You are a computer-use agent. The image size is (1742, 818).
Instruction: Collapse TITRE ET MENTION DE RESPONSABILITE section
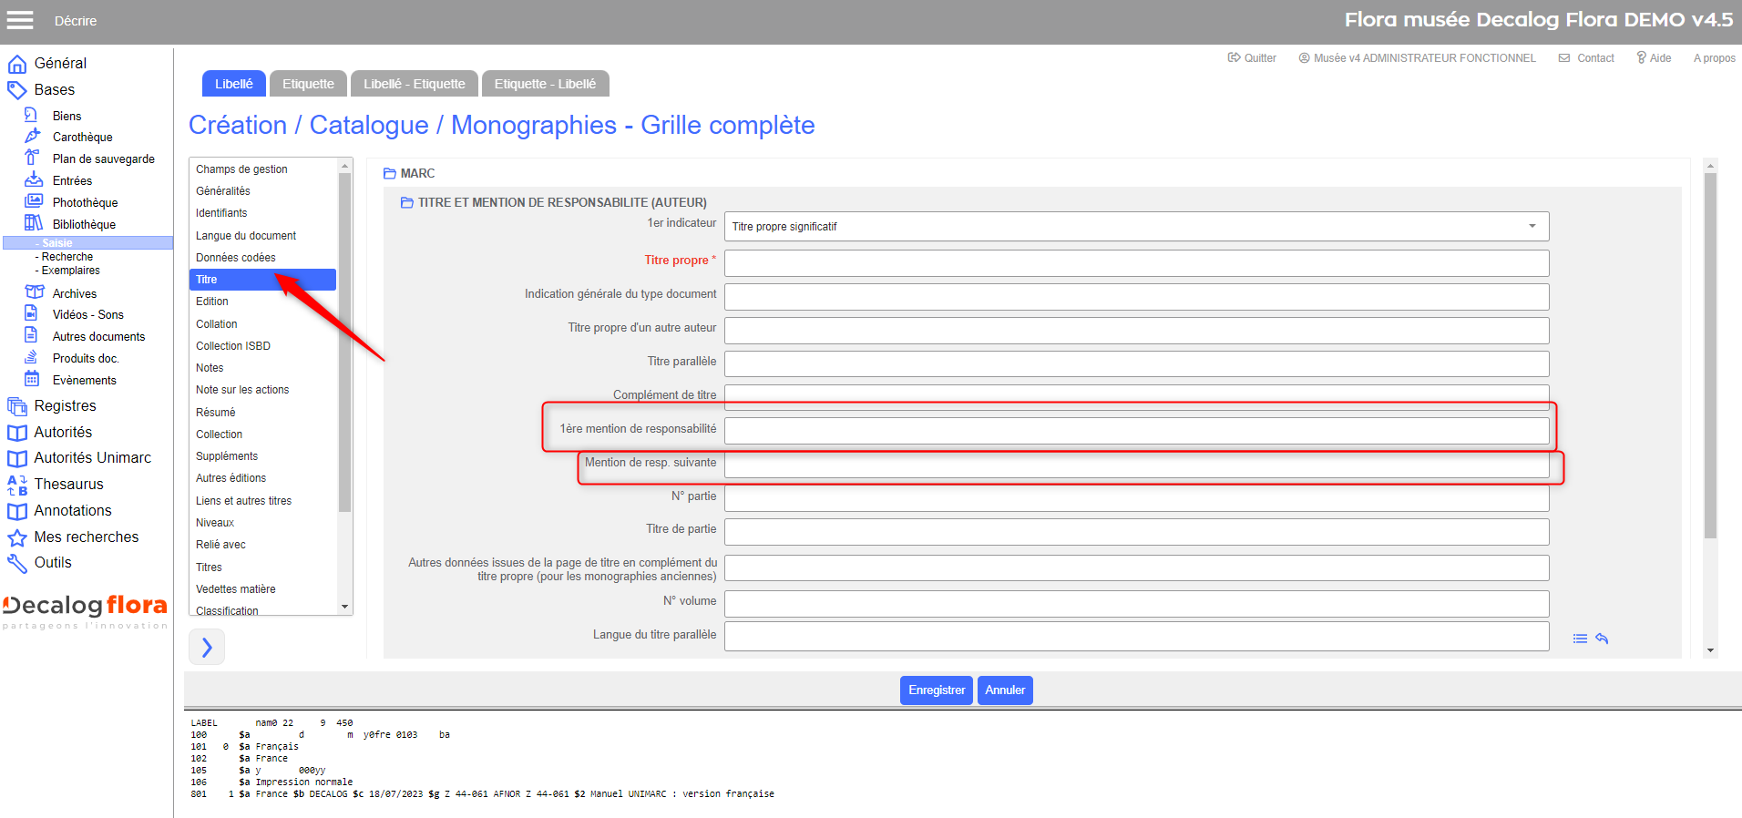click(x=406, y=202)
